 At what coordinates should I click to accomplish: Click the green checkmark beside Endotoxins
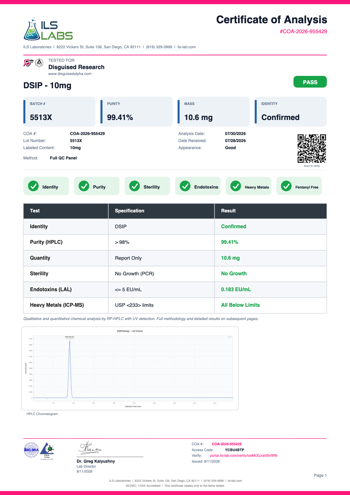click(185, 186)
